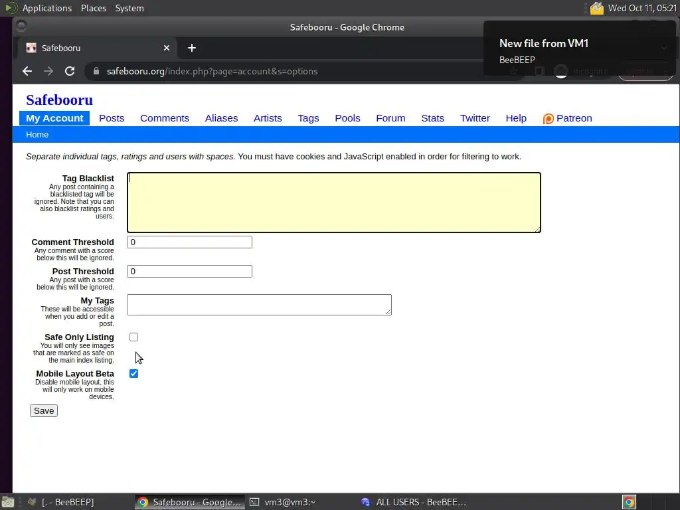
Task: Open the System menu
Action: tap(129, 8)
